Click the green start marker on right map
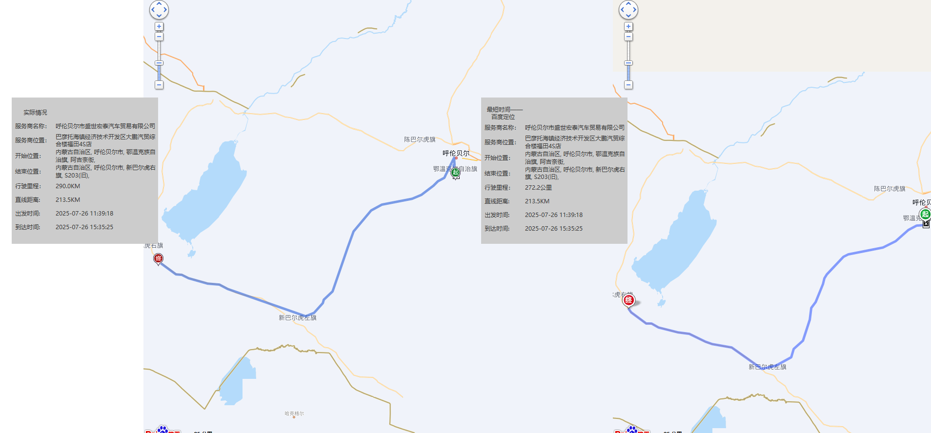The height and width of the screenshot is (433, 931). (925, 214)
